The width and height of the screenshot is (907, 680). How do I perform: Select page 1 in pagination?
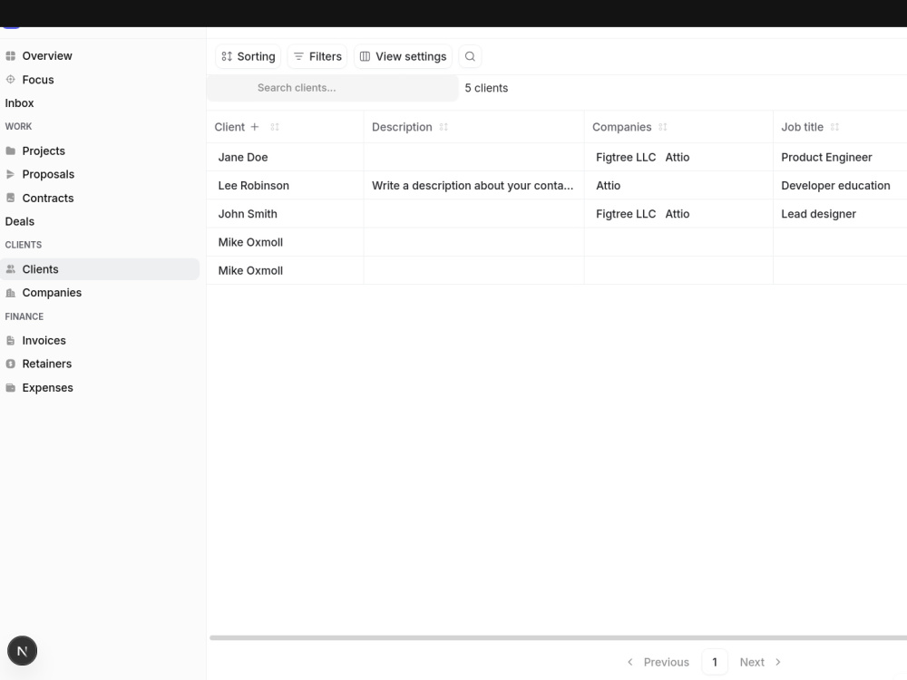click(x=715, y=662)
